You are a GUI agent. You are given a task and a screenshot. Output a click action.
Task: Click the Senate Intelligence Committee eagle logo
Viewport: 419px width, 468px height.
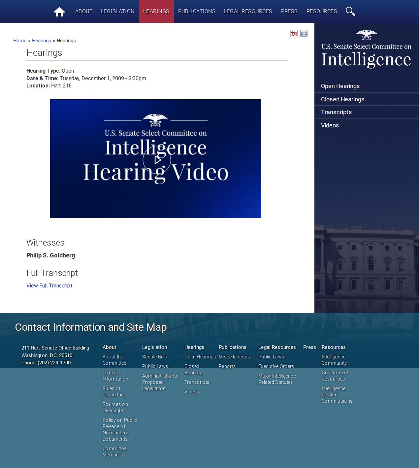coord(366,49)
